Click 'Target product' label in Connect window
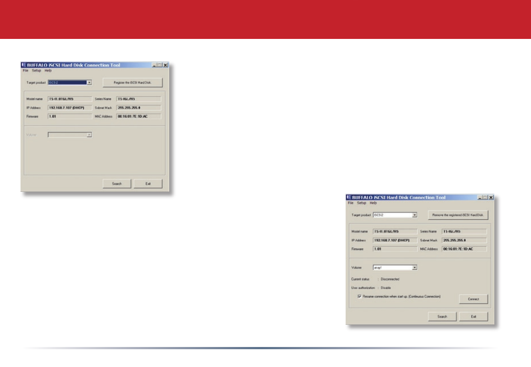Image resolution: width=531 pixels, height=367 pixels. (361, 215)
